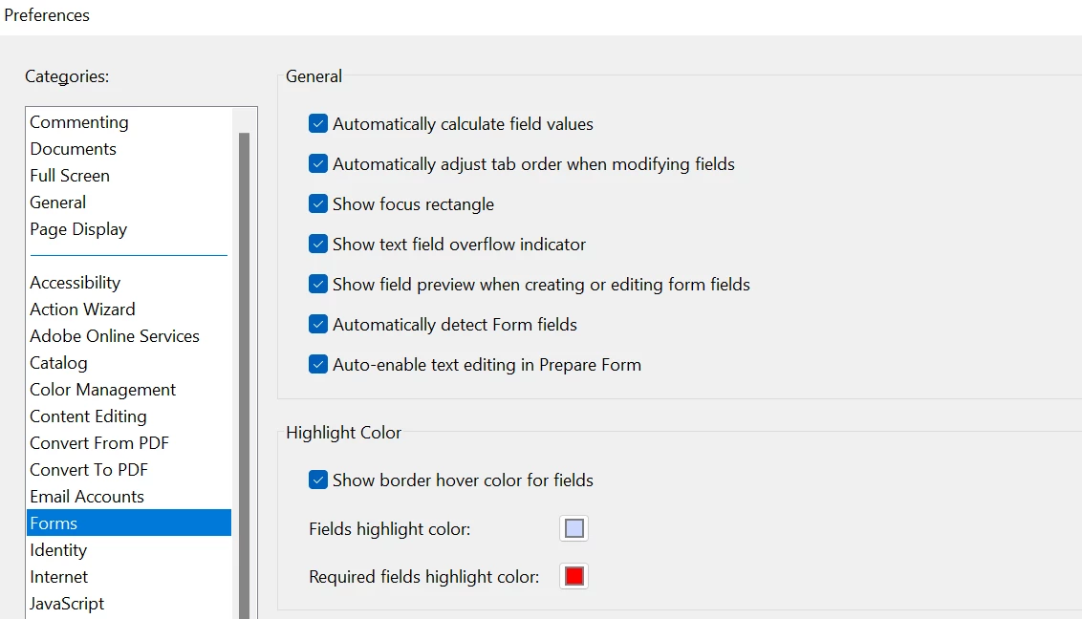
Task: Disable Automatically detect Form fields
Action: 318,324
